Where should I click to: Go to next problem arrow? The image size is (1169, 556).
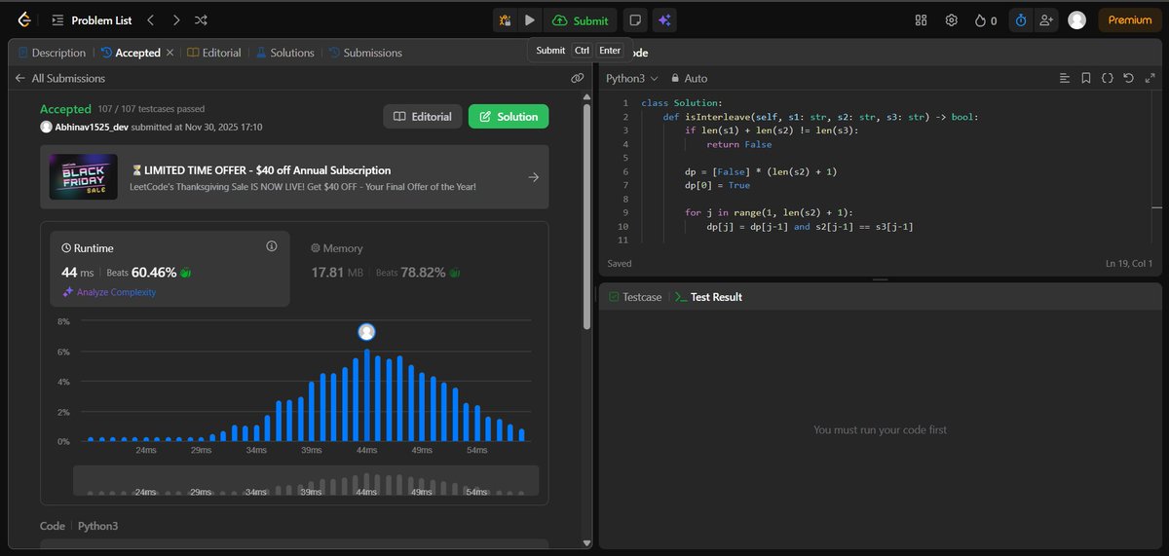pos(175,19)
